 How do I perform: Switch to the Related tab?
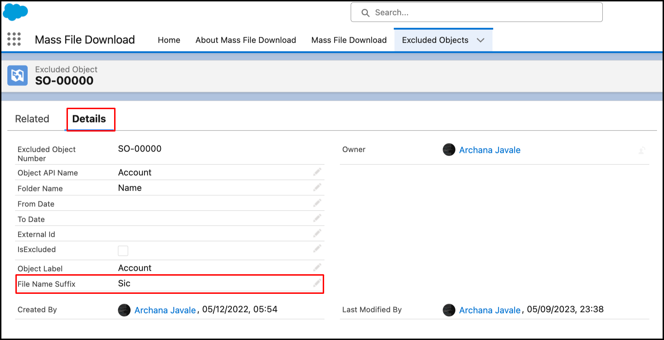pyautogui.click(x=32, y=119)
